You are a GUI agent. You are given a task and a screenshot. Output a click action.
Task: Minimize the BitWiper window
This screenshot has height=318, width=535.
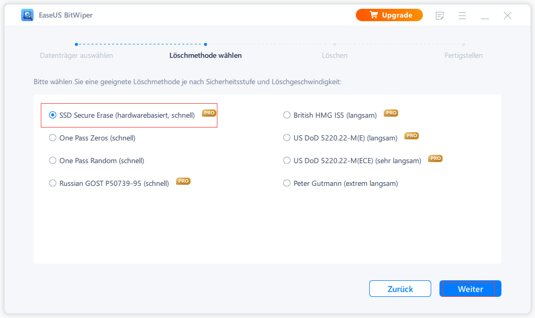[x=484, y=15]
